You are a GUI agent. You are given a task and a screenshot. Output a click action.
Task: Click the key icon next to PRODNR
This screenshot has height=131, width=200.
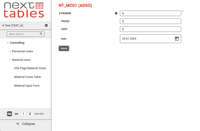tap(60, 13)
